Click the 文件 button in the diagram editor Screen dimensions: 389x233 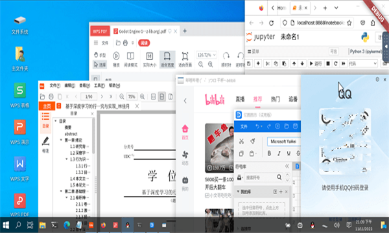tap(244, 126)
